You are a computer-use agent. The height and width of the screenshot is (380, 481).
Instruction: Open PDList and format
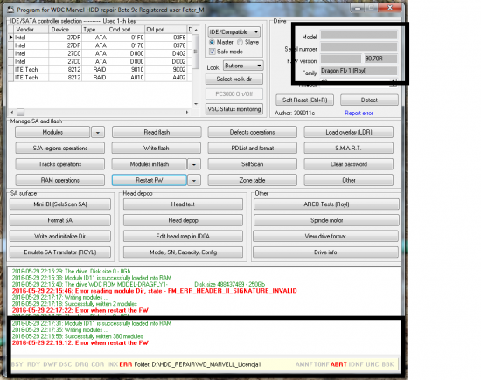[x=252, y=149]
